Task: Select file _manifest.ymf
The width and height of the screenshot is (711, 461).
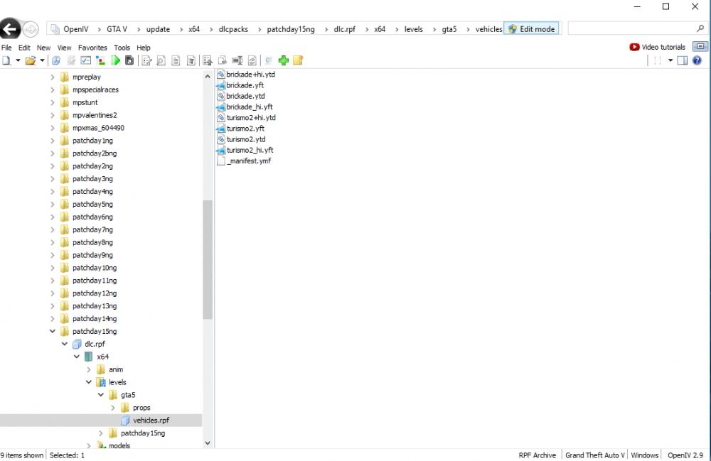Action: 250,161
